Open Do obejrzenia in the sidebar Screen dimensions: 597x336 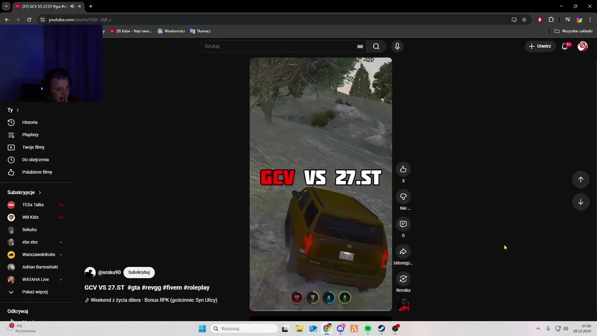click(x=36, y=160)
